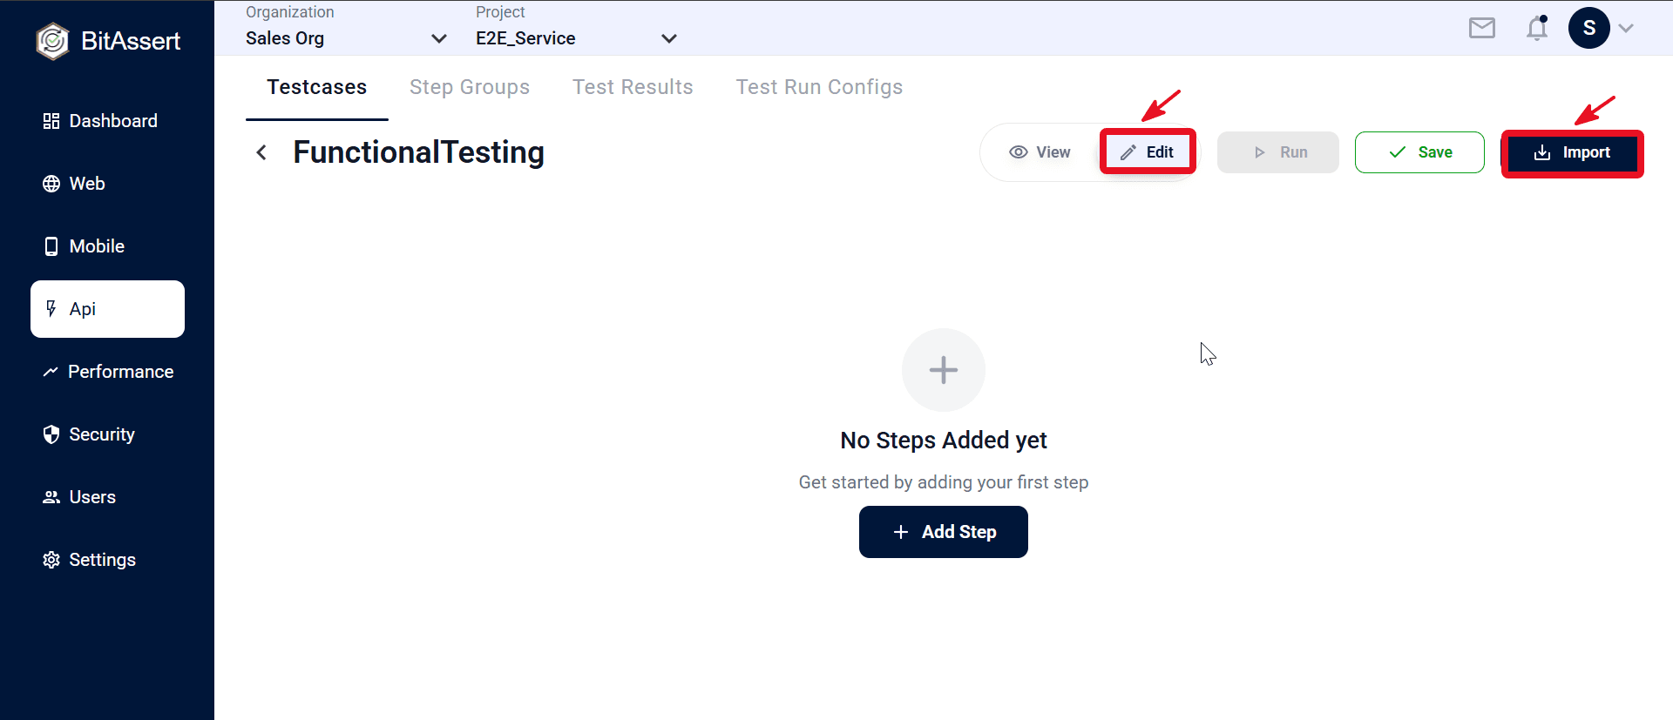Image resolution: width=1673 pixels, height=720 pixels.
Task: Switch to Edit mode
Action: pyautogui.click(x=1148, y=152)
